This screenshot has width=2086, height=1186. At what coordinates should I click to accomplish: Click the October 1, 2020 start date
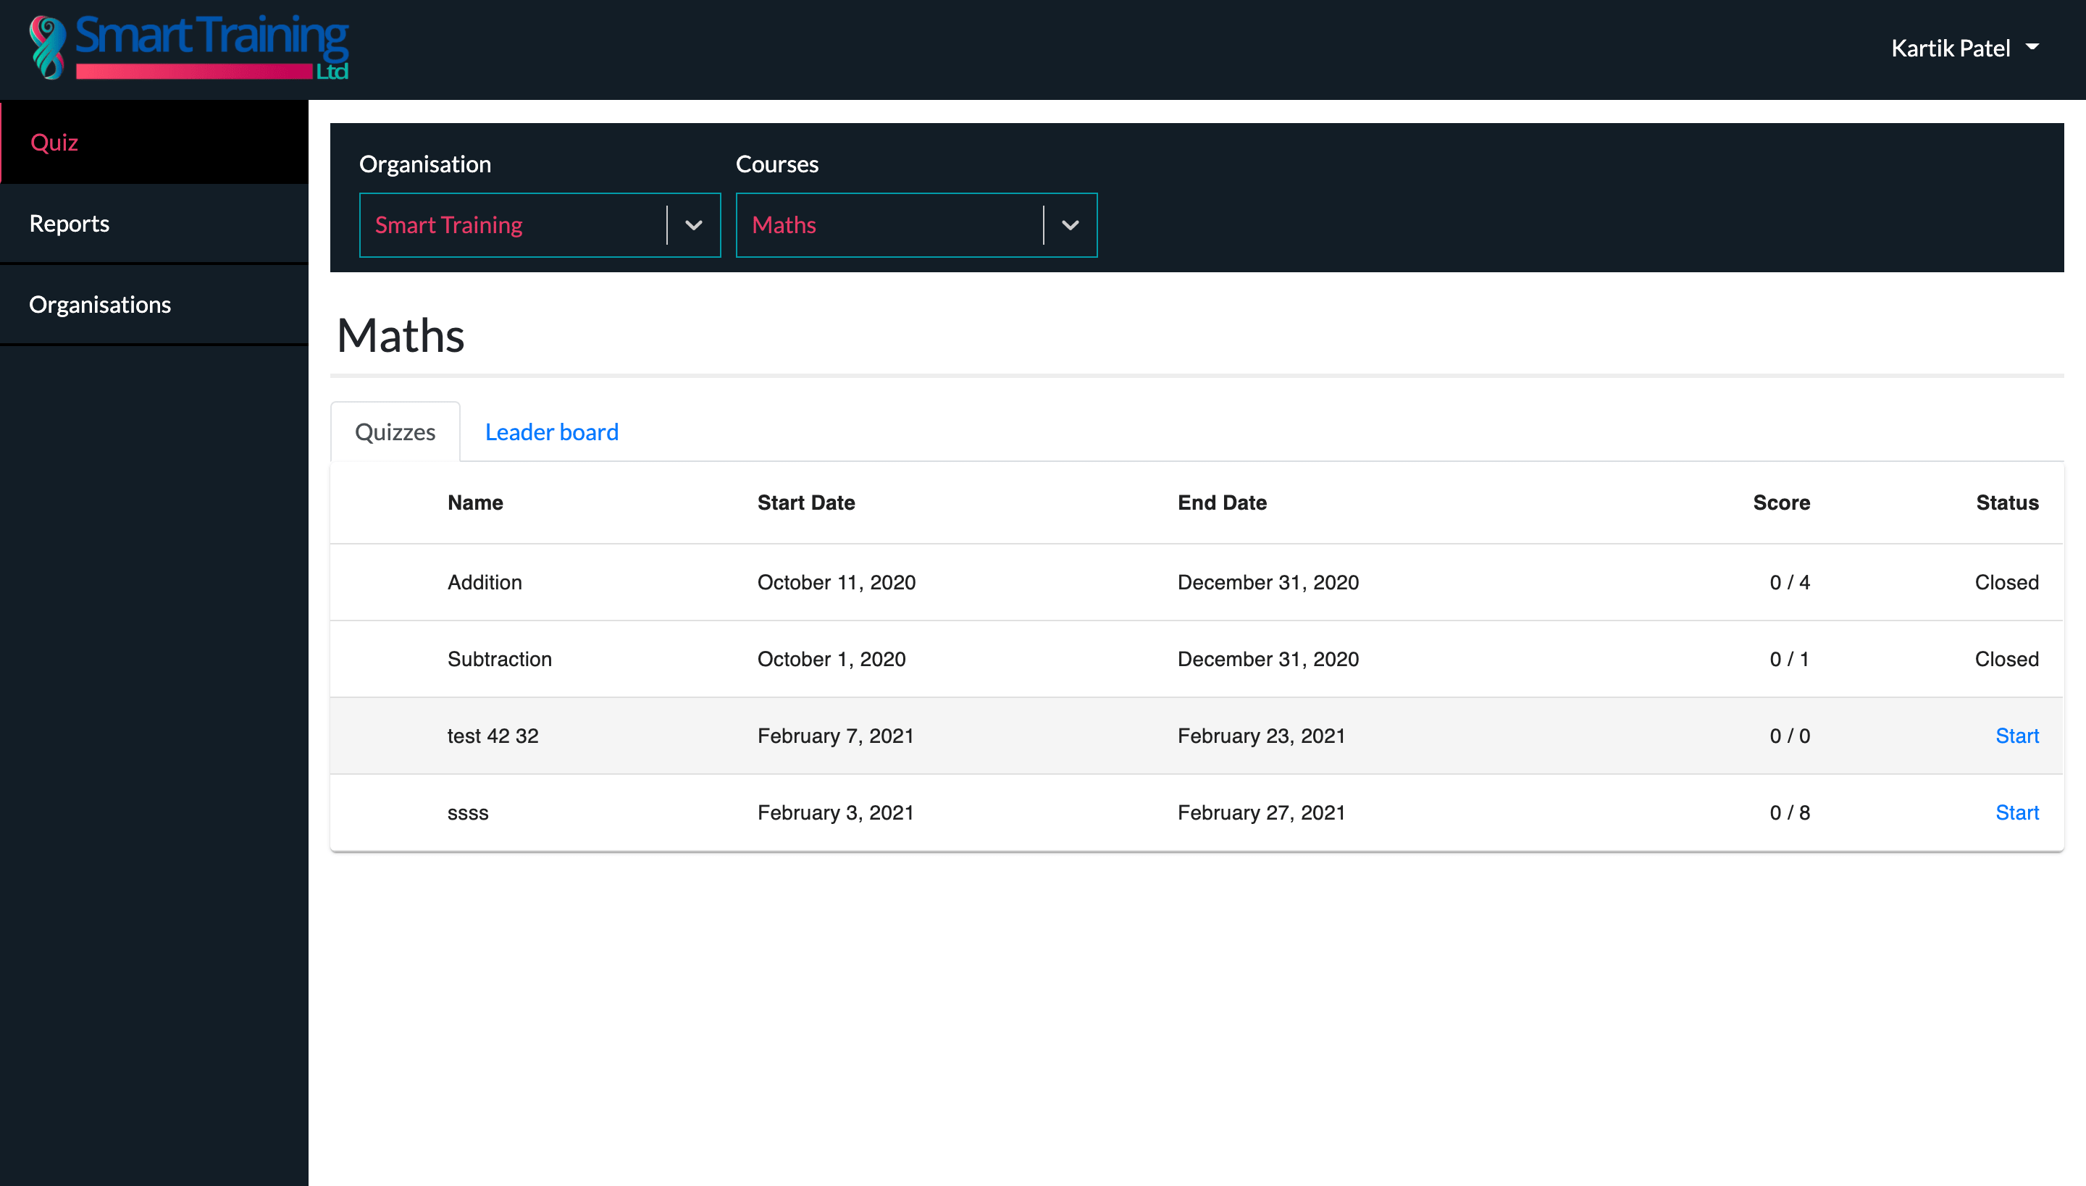(x=832, y=659)
